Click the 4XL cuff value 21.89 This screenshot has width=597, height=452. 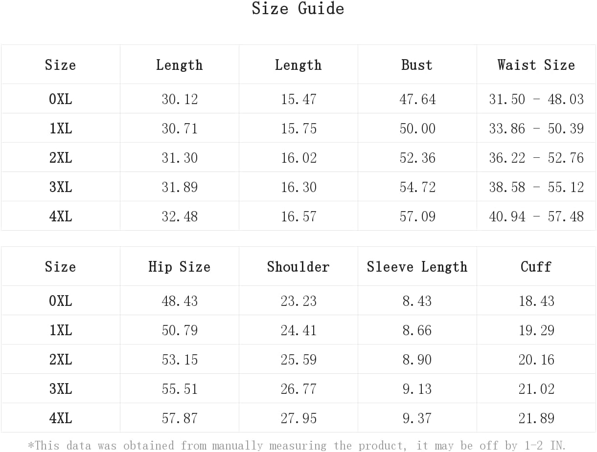[x=536, y=418]
